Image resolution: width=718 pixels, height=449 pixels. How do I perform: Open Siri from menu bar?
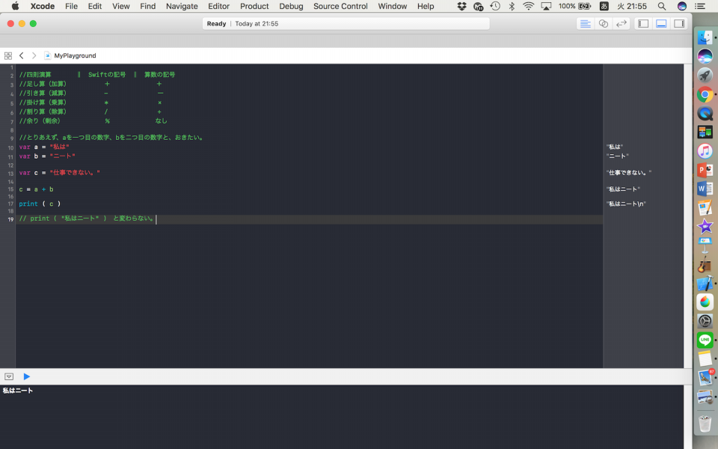pyautogui.click(x=682, y=6)
